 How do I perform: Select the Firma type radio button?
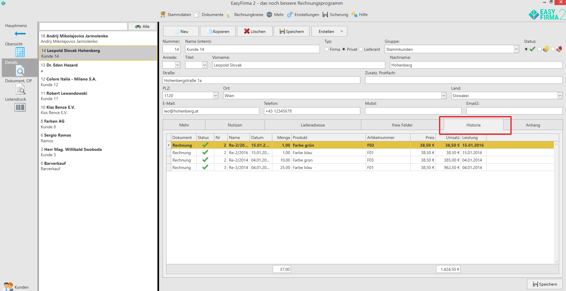pyautogui.click(x=327, y=49)
